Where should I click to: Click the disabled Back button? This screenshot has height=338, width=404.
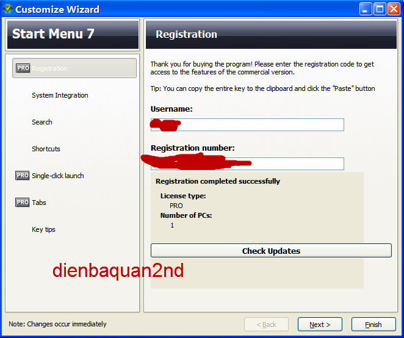(x=266, y=325)
